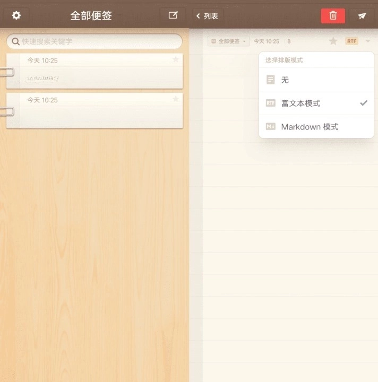
Task: Star the first note in the list
Action: coord(176,59)
